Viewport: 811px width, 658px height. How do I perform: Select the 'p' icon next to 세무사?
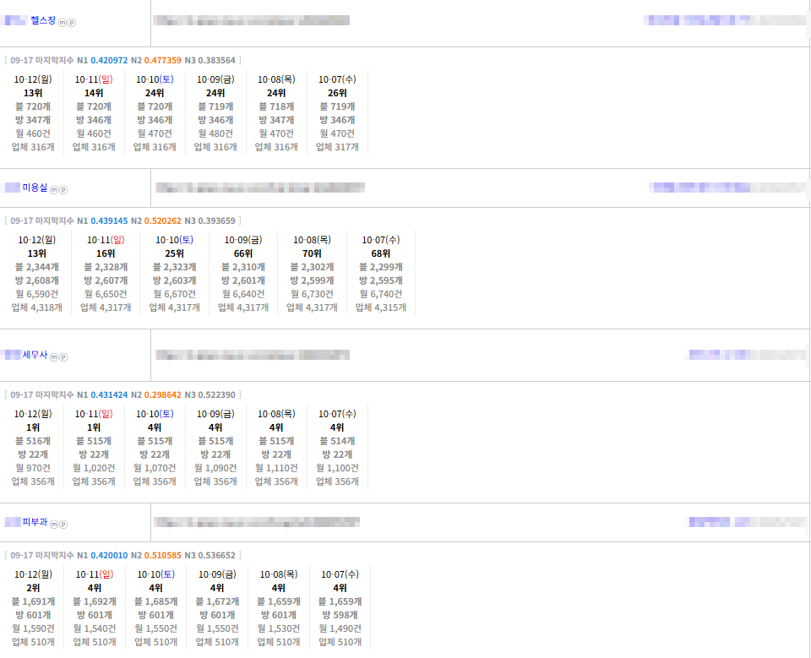tap(63, 357)
